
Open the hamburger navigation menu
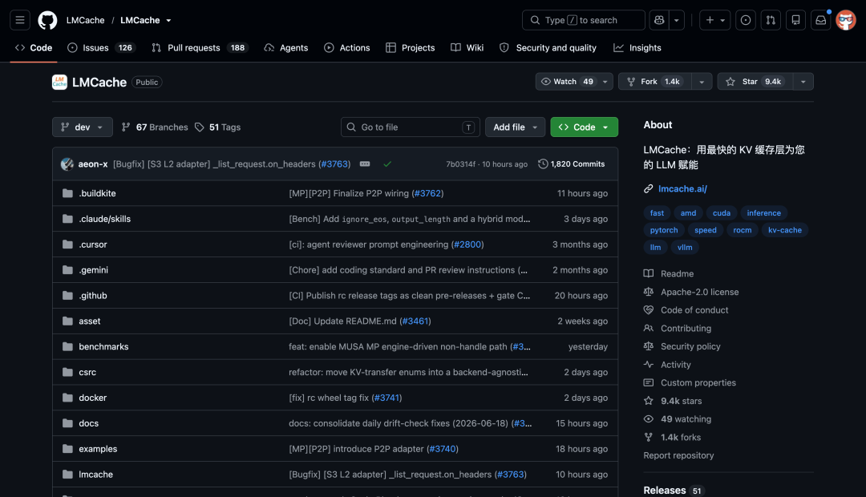pyautogui.click(x=20, y=20)
